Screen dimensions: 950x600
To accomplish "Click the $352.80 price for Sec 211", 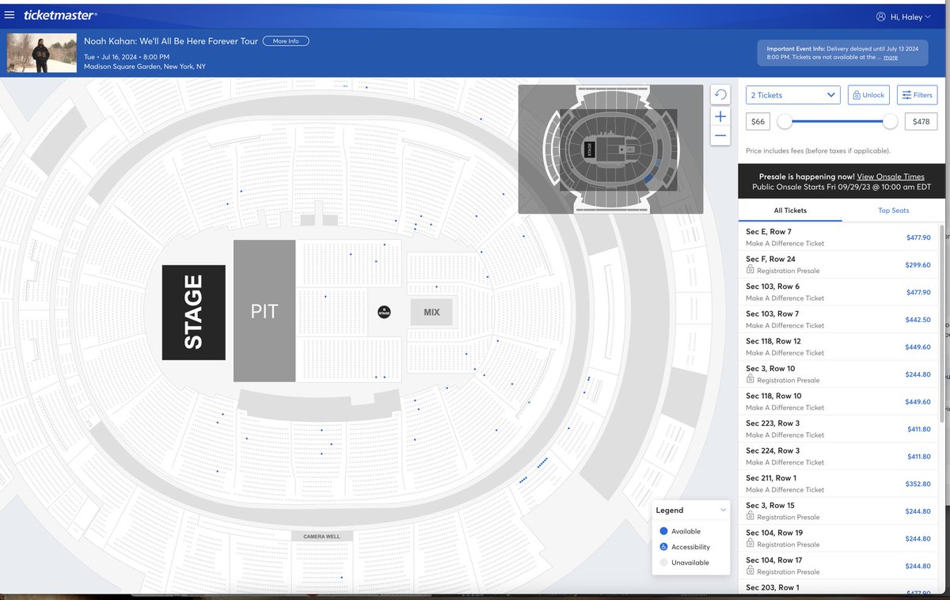I will click(918, 484).
